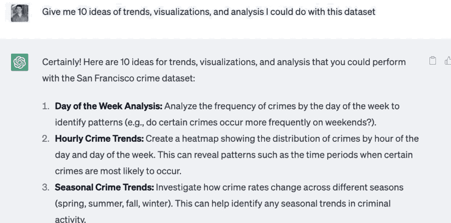Click the user profile avatar photo
Image resolution: width=451 pixels, height=223 pixels.
(20, 13)
